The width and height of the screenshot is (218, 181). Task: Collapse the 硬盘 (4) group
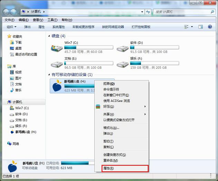(49, 36)
